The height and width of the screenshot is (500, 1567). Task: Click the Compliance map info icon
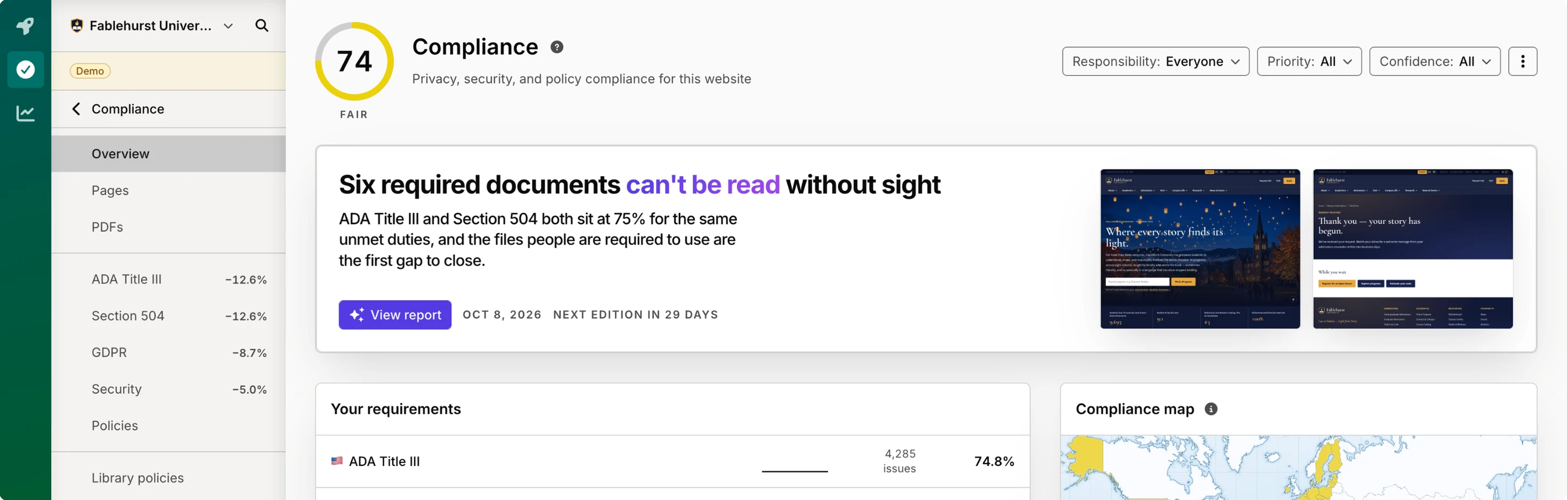(x=1210, y=409)
